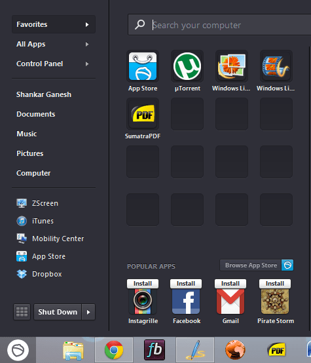Expand the All Apps submenu arrow

pos(87,44)
